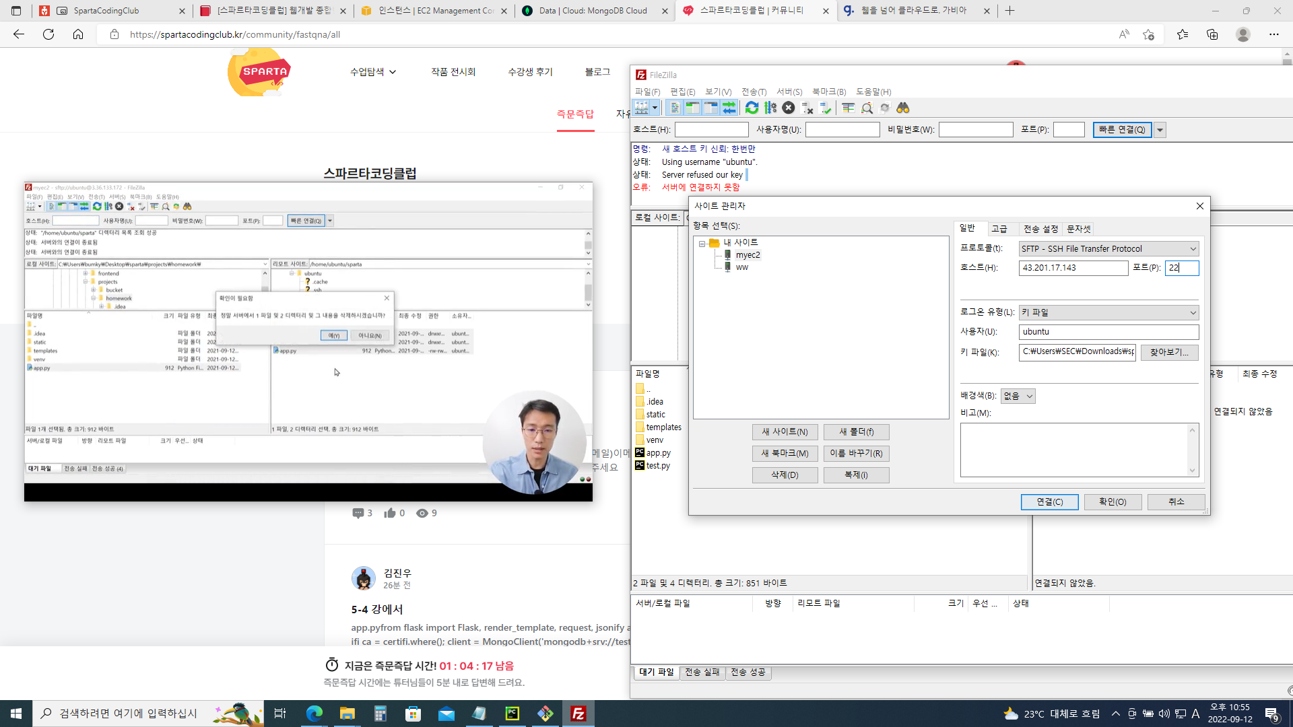Screen dimensions: 1293x727
Task: Click the host field containing 43.201.17.143
Action: click(1073, 268)
